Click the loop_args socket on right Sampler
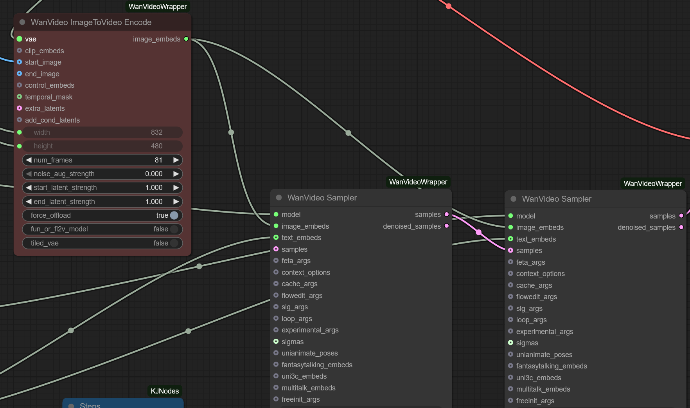Viewport: 690px width, 408px height. 511,320
